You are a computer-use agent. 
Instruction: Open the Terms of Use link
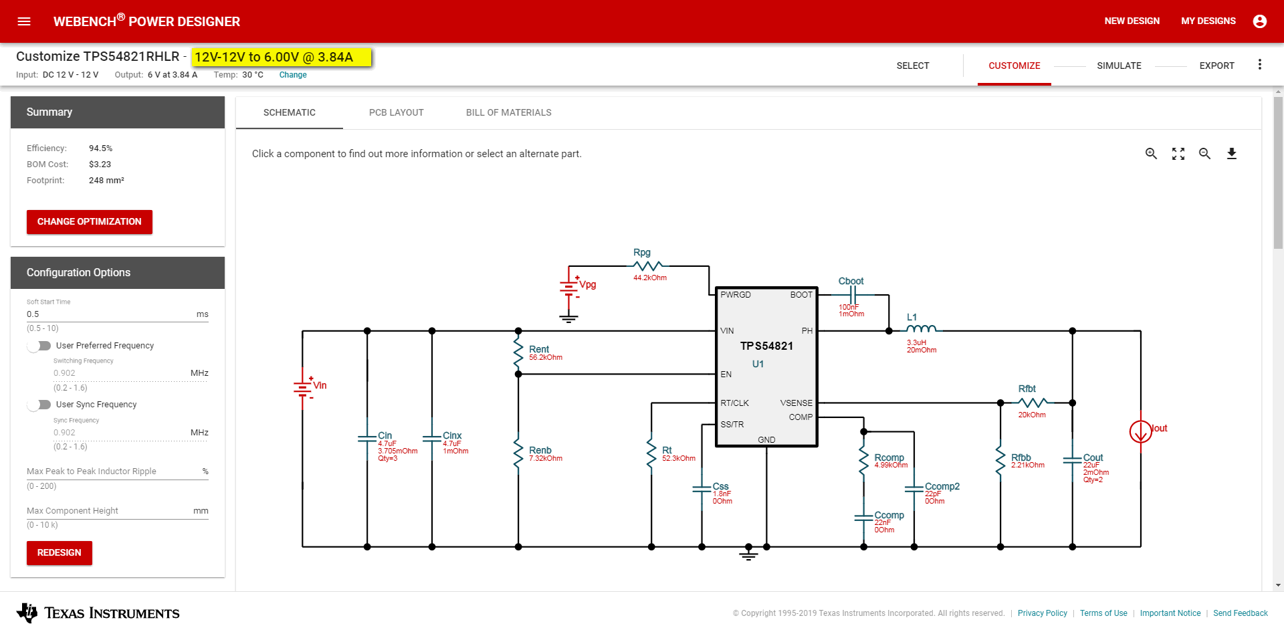point(1103,613)
